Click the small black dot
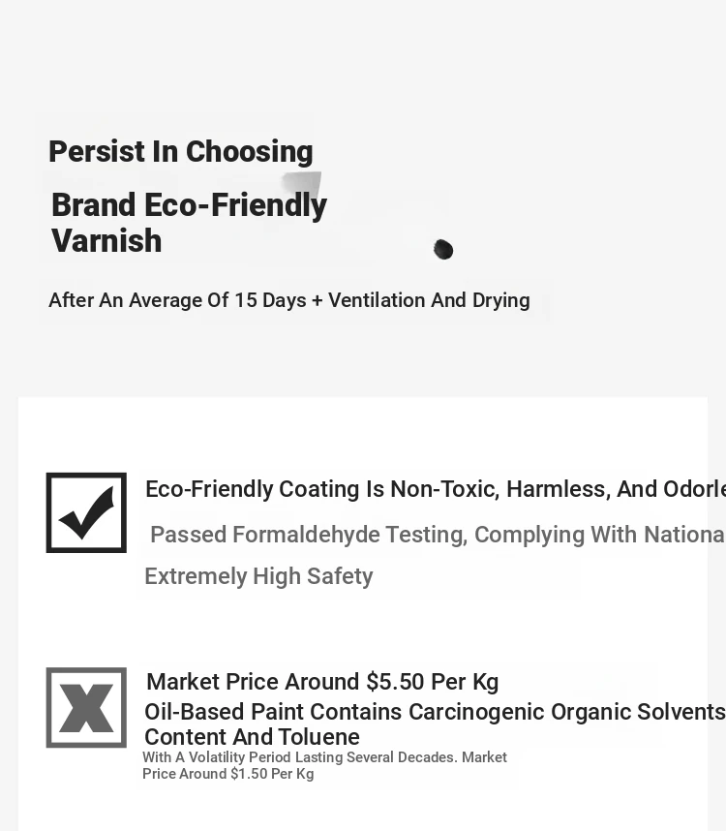 coord(443,250)
